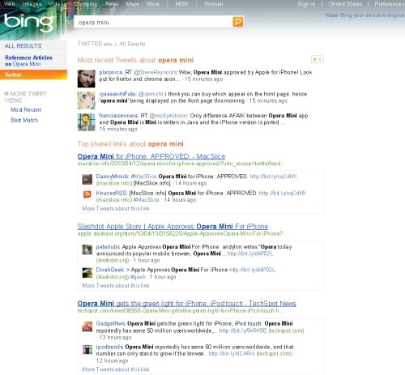
Task: Open Hotmail link
Action: [x=214, y=4]
